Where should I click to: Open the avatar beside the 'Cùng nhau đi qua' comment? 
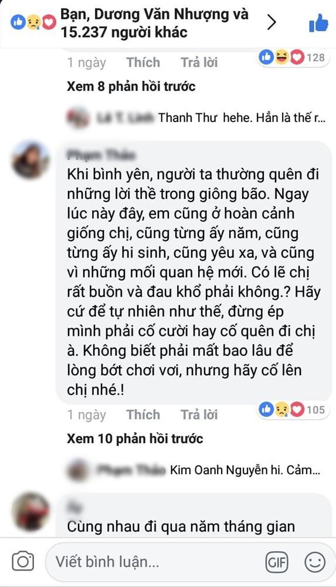(x=30, y=511)
